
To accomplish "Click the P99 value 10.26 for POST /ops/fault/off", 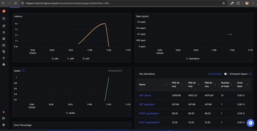I will pos(208,122).
